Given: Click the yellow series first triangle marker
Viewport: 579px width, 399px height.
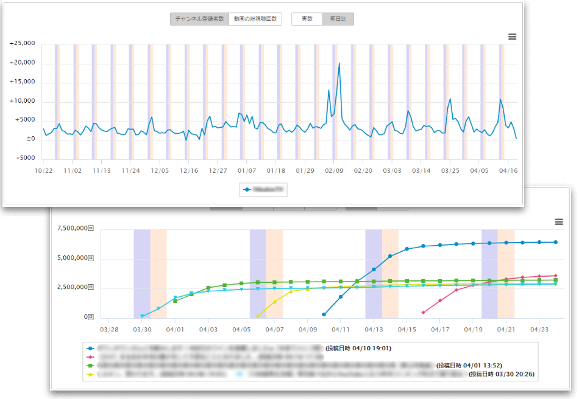Looking at the screenshot, I should pyautogui.click(x=258, y=316).
